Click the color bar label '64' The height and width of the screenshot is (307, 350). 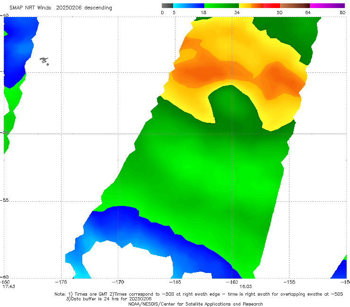(308, 12)
